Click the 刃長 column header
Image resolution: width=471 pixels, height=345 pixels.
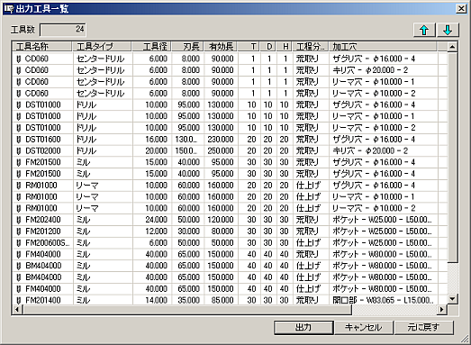[x=187, y=47]
